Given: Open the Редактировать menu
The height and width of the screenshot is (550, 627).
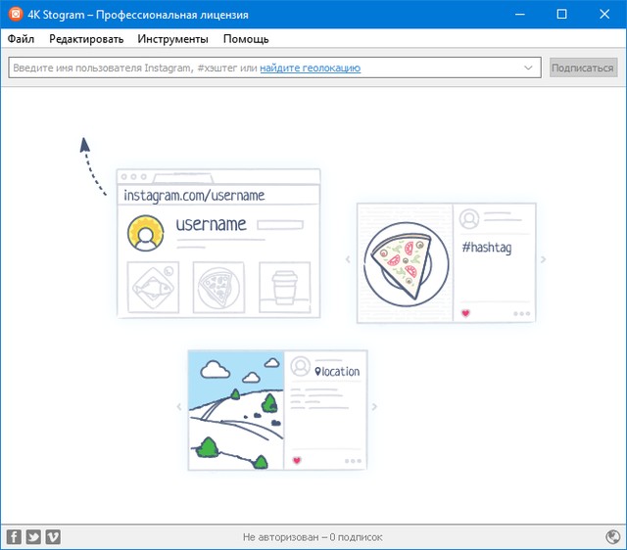Looking at the screenshot, I should coord(86,39).
